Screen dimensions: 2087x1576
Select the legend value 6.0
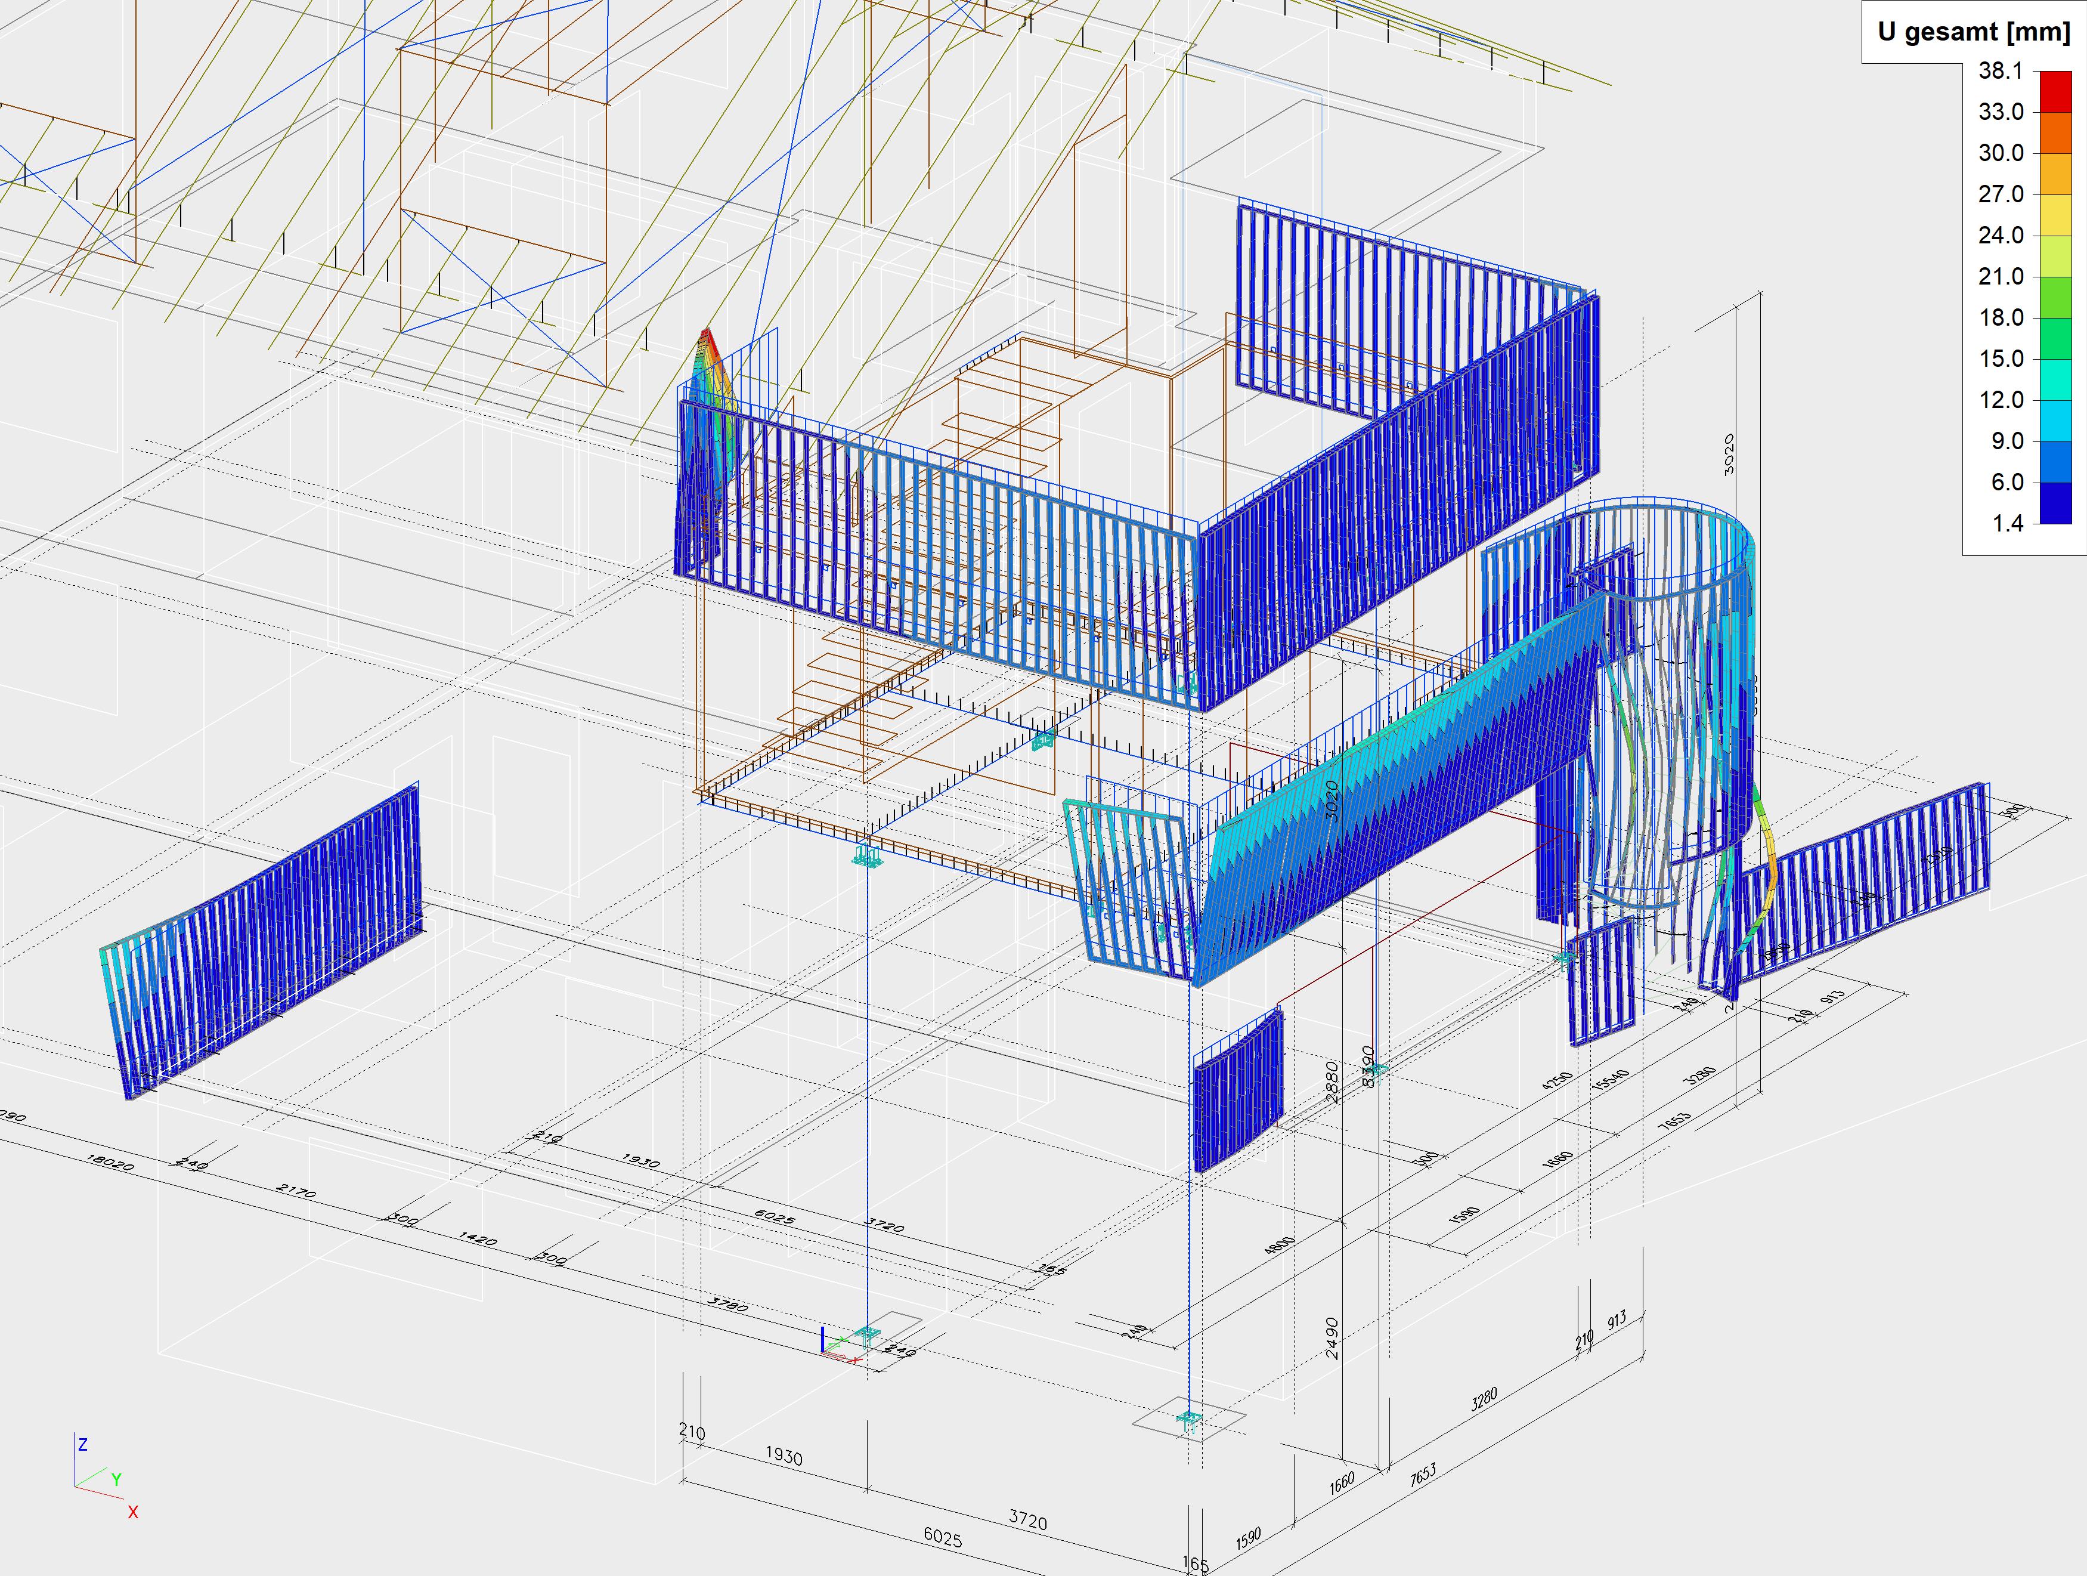[x=2008, y=482]
